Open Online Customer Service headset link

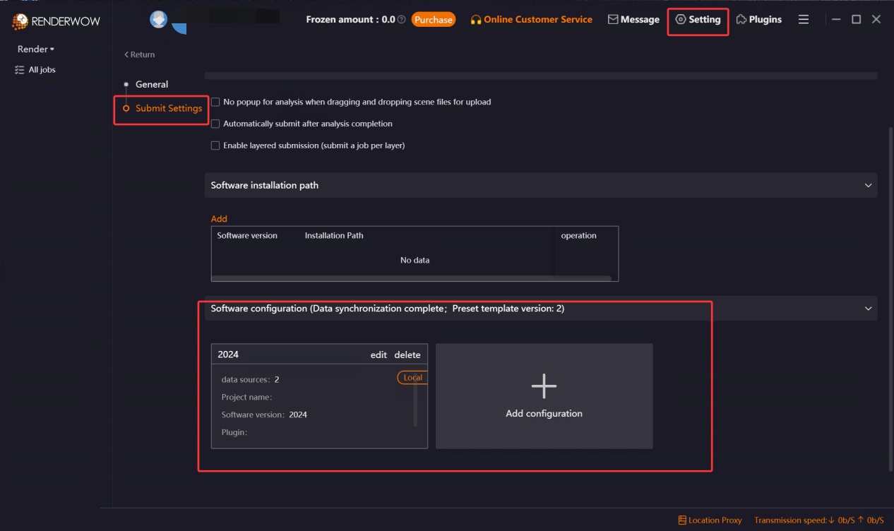pos(531,20)
